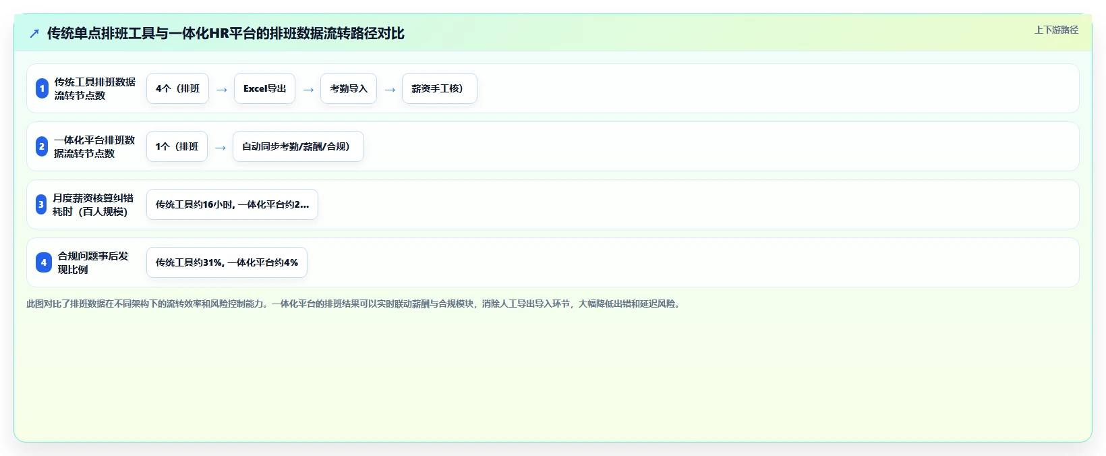Click the label '一体化平台排班数据流转节点数'
The image size is (1106, 456).
[94, 146]
